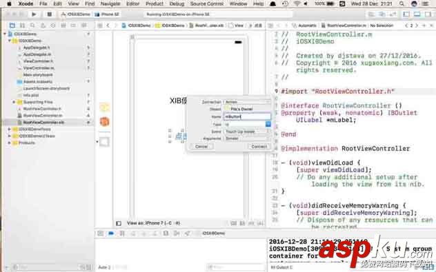
Task: Open the Issue navigator warning icon
Action: point(43,25)
